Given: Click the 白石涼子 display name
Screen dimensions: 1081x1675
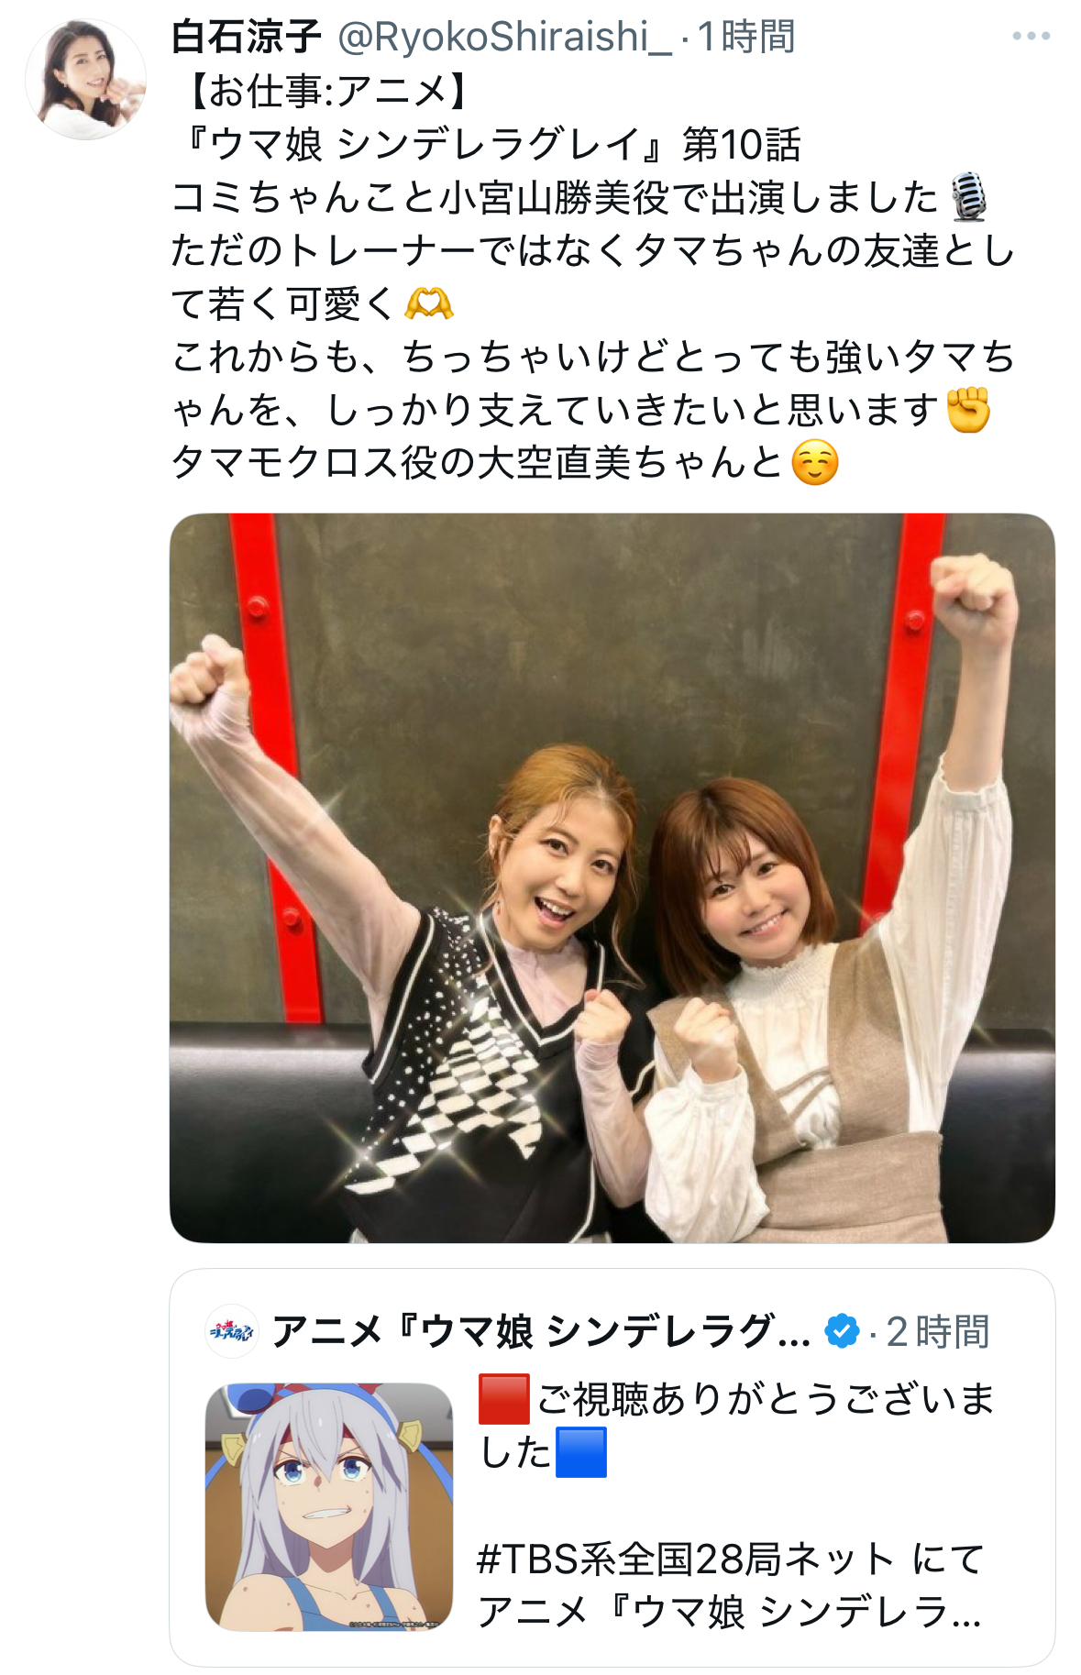Looking at the screenshot, I should coord(247,38).
